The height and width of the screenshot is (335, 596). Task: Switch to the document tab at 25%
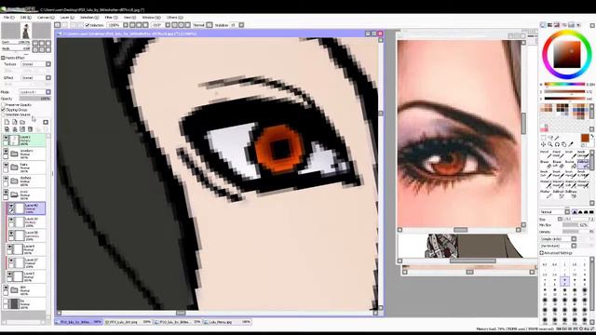click(178, 322)
